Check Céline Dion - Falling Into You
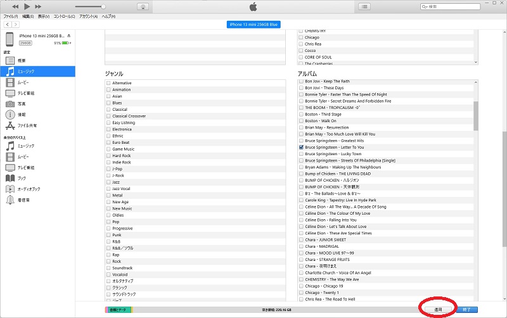 [301, 220]
